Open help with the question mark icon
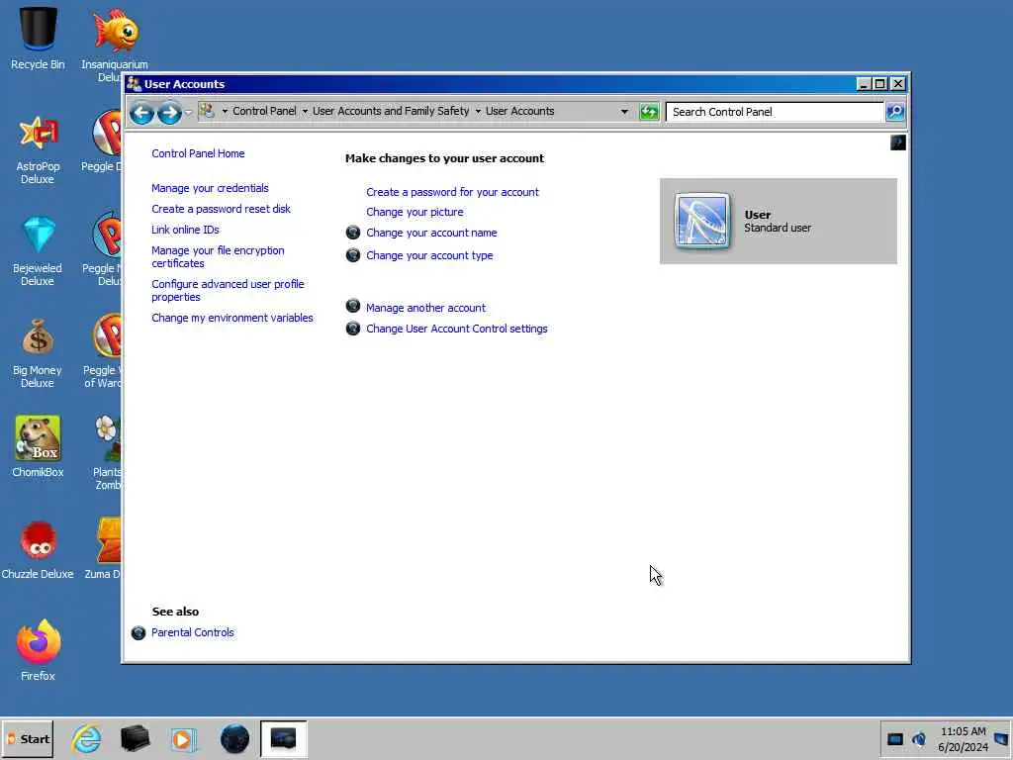This screenshot has width=1013, height=760. 898,142
